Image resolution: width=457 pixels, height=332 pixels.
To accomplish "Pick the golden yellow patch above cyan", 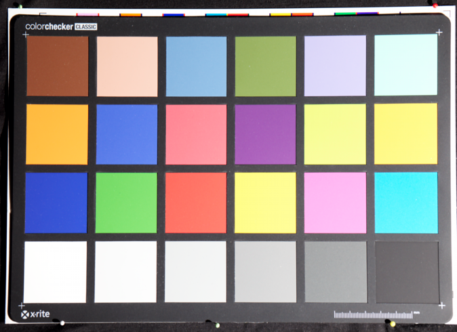I will (405, 133).
